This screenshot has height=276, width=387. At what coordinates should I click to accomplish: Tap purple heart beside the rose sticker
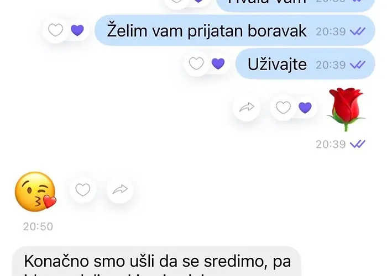305,108
